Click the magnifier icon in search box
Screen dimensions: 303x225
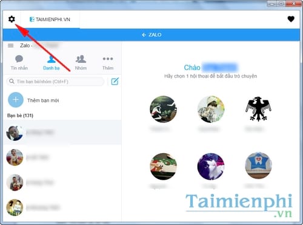click(12, 81)
